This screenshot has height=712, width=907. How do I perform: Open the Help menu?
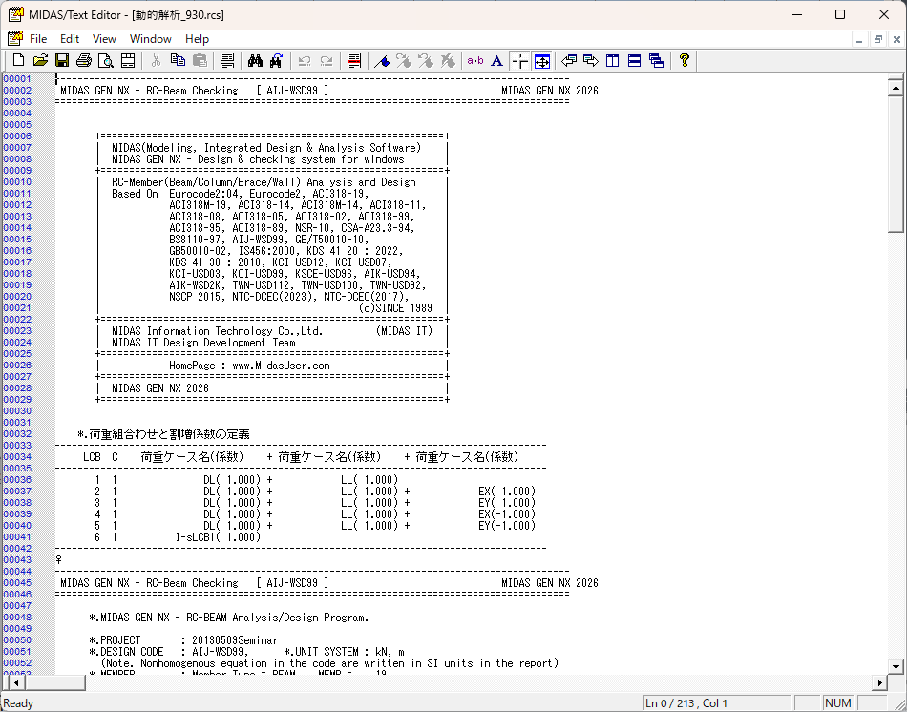coord(197,39)
